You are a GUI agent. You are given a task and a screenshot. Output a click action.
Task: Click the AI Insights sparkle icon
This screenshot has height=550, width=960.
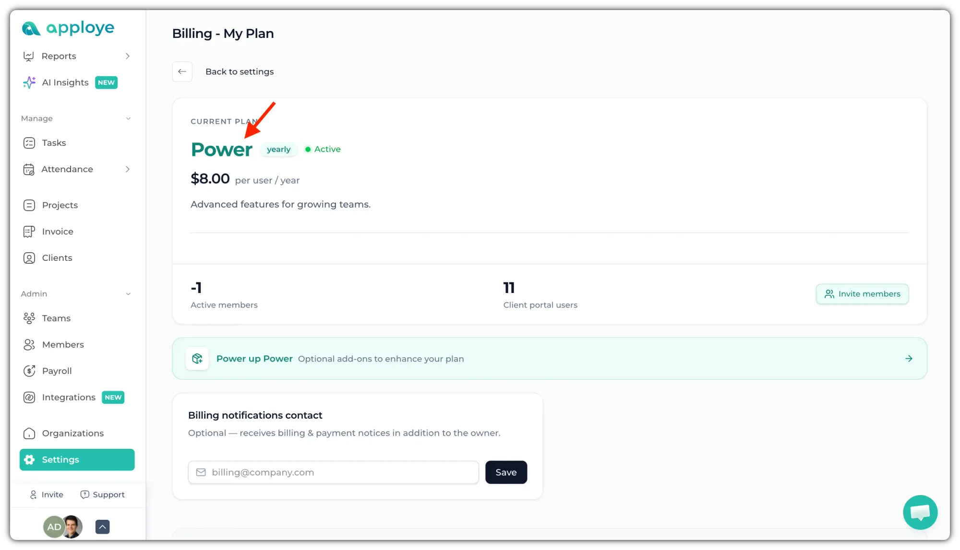click(x=29, y=82)
